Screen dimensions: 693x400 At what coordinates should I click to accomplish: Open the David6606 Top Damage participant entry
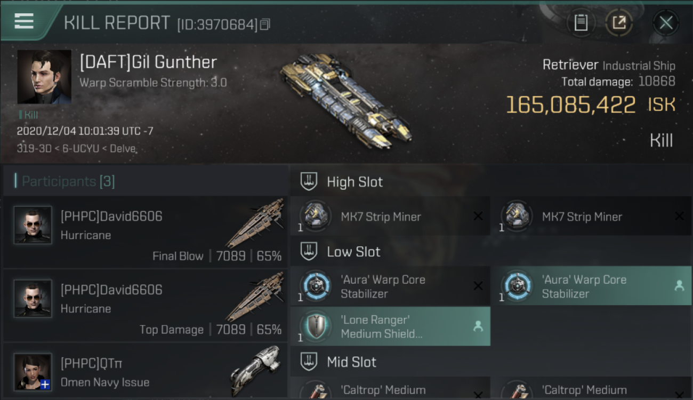click(x=146, y=306)
